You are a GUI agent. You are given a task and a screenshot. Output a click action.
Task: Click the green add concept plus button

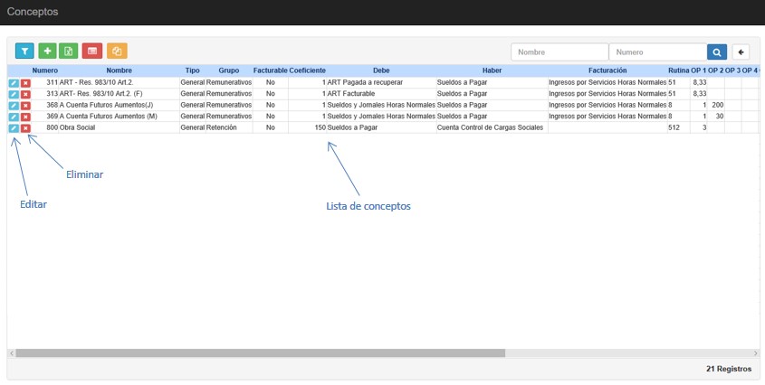pyautogui.click(x=47, y=52)
